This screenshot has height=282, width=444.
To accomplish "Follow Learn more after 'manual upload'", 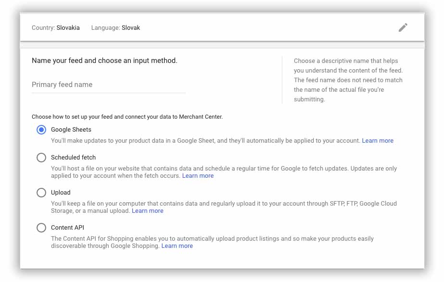I will 148,211.
